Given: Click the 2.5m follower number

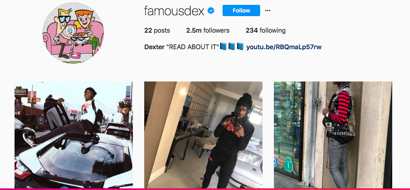Looking at the screenshot, I should [x=193, y=31].
